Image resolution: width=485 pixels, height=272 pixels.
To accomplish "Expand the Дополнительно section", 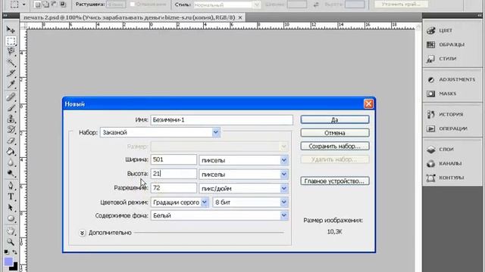I will 82,233.
